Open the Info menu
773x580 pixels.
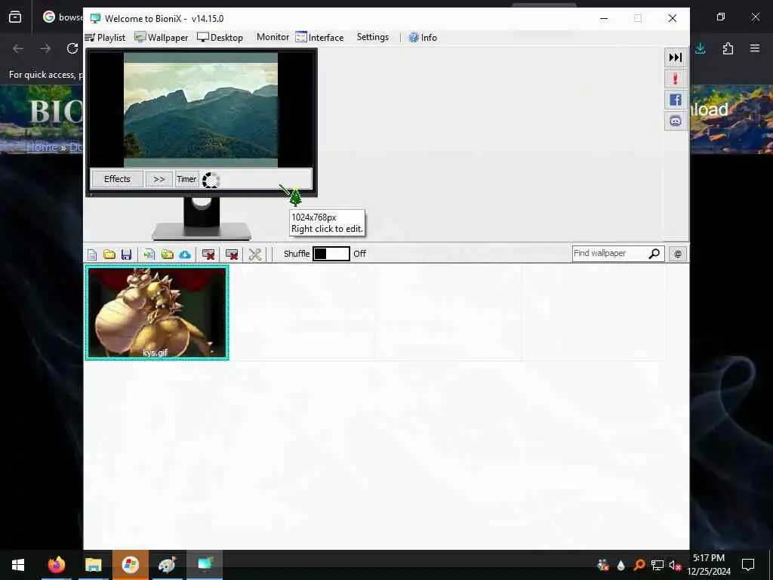click(x=423, y=38)
